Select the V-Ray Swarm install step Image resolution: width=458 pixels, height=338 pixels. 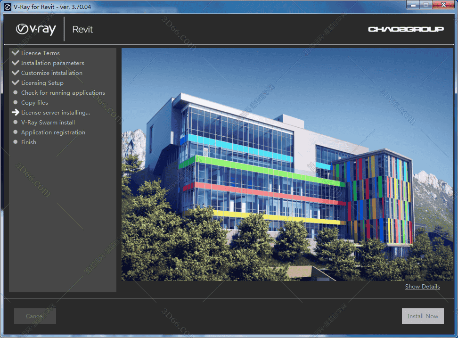pos(48,123)
